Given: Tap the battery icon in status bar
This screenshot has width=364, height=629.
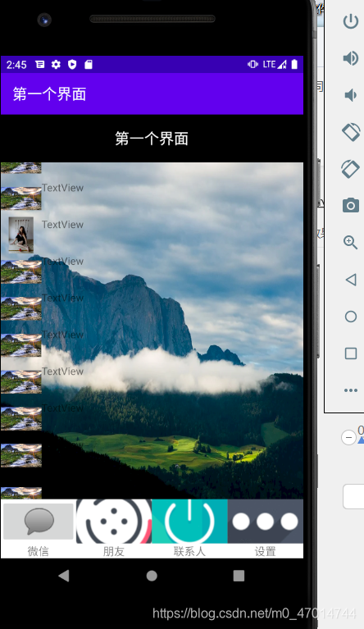Looking at the screenshot, I should 294,64.
